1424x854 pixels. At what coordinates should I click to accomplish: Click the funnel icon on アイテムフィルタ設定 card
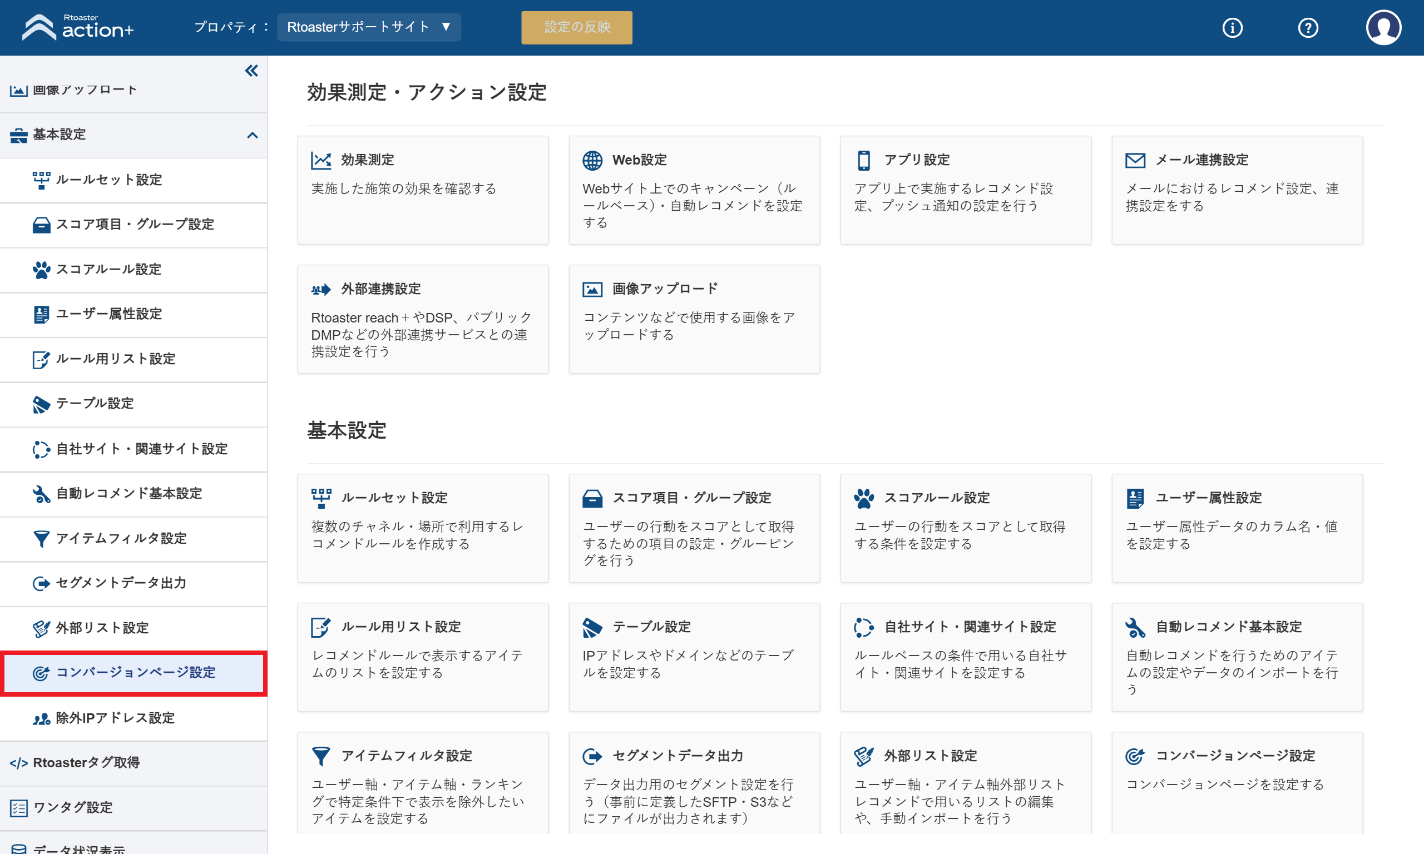click(x=320, y=756)
